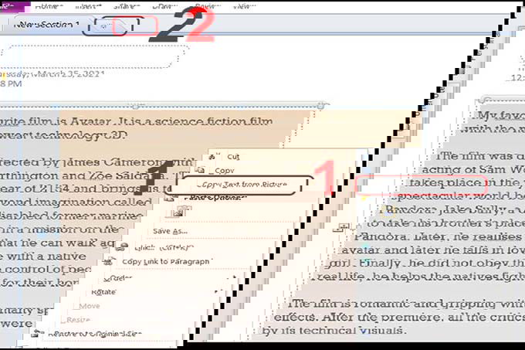Click the picture's top-right resize handle

pos(320,106)
